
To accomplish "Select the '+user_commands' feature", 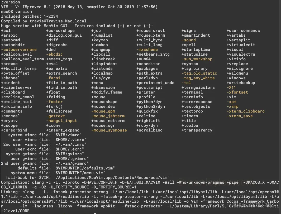I will 243,31.
